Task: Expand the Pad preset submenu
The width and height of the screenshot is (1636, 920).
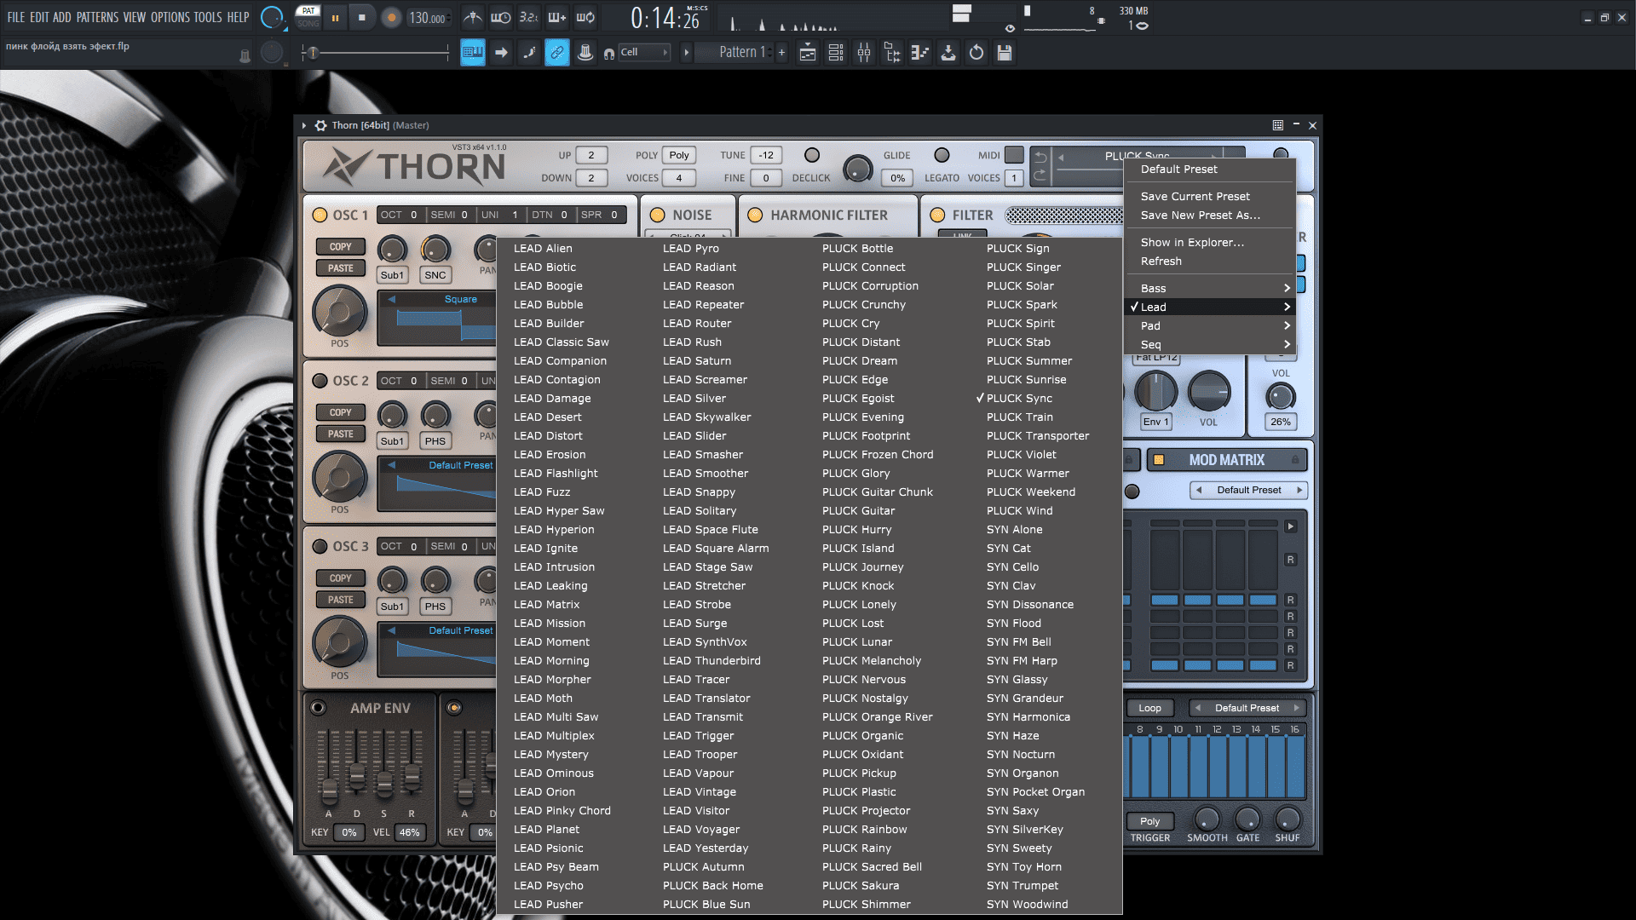Action: click(x=1211, y=325)
